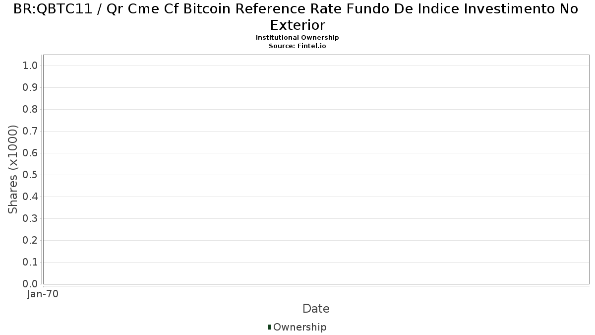This screenshot has height=335, width=595.
Task: Toggle the Ownership series legend label
Action: coord(299,327)
